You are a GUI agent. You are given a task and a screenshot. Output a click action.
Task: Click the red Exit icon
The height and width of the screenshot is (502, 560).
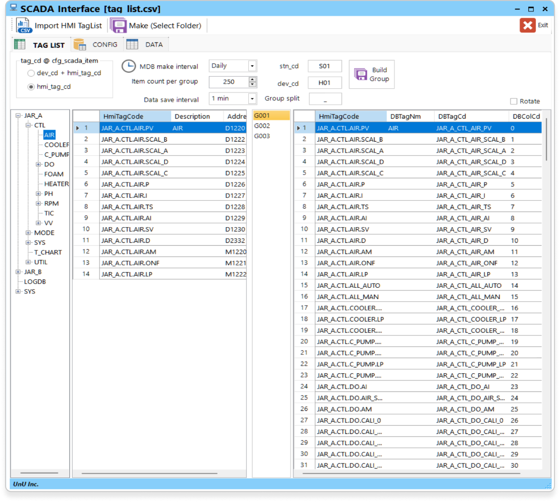pos(527,25)
